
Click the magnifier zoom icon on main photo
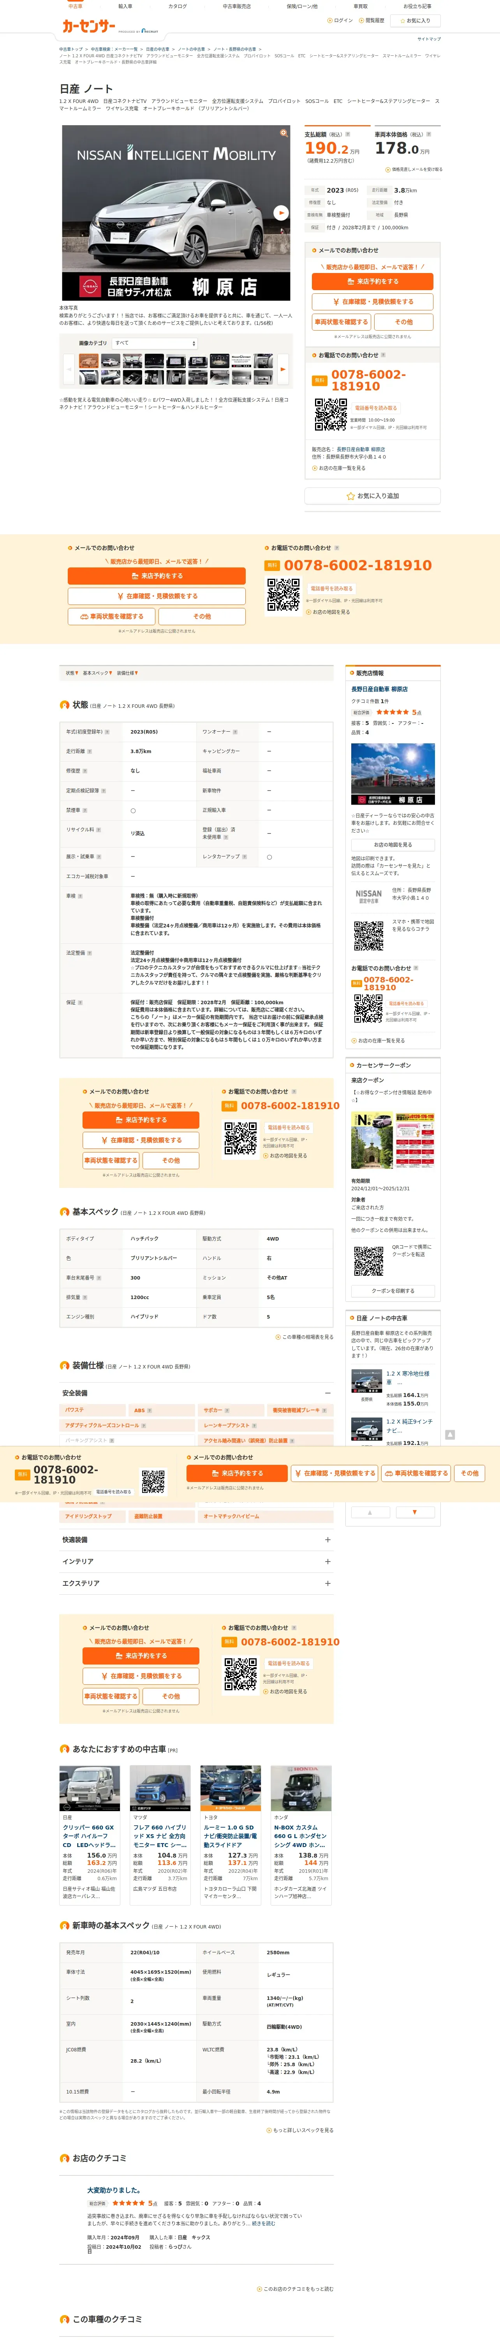[x=283, y=133]
